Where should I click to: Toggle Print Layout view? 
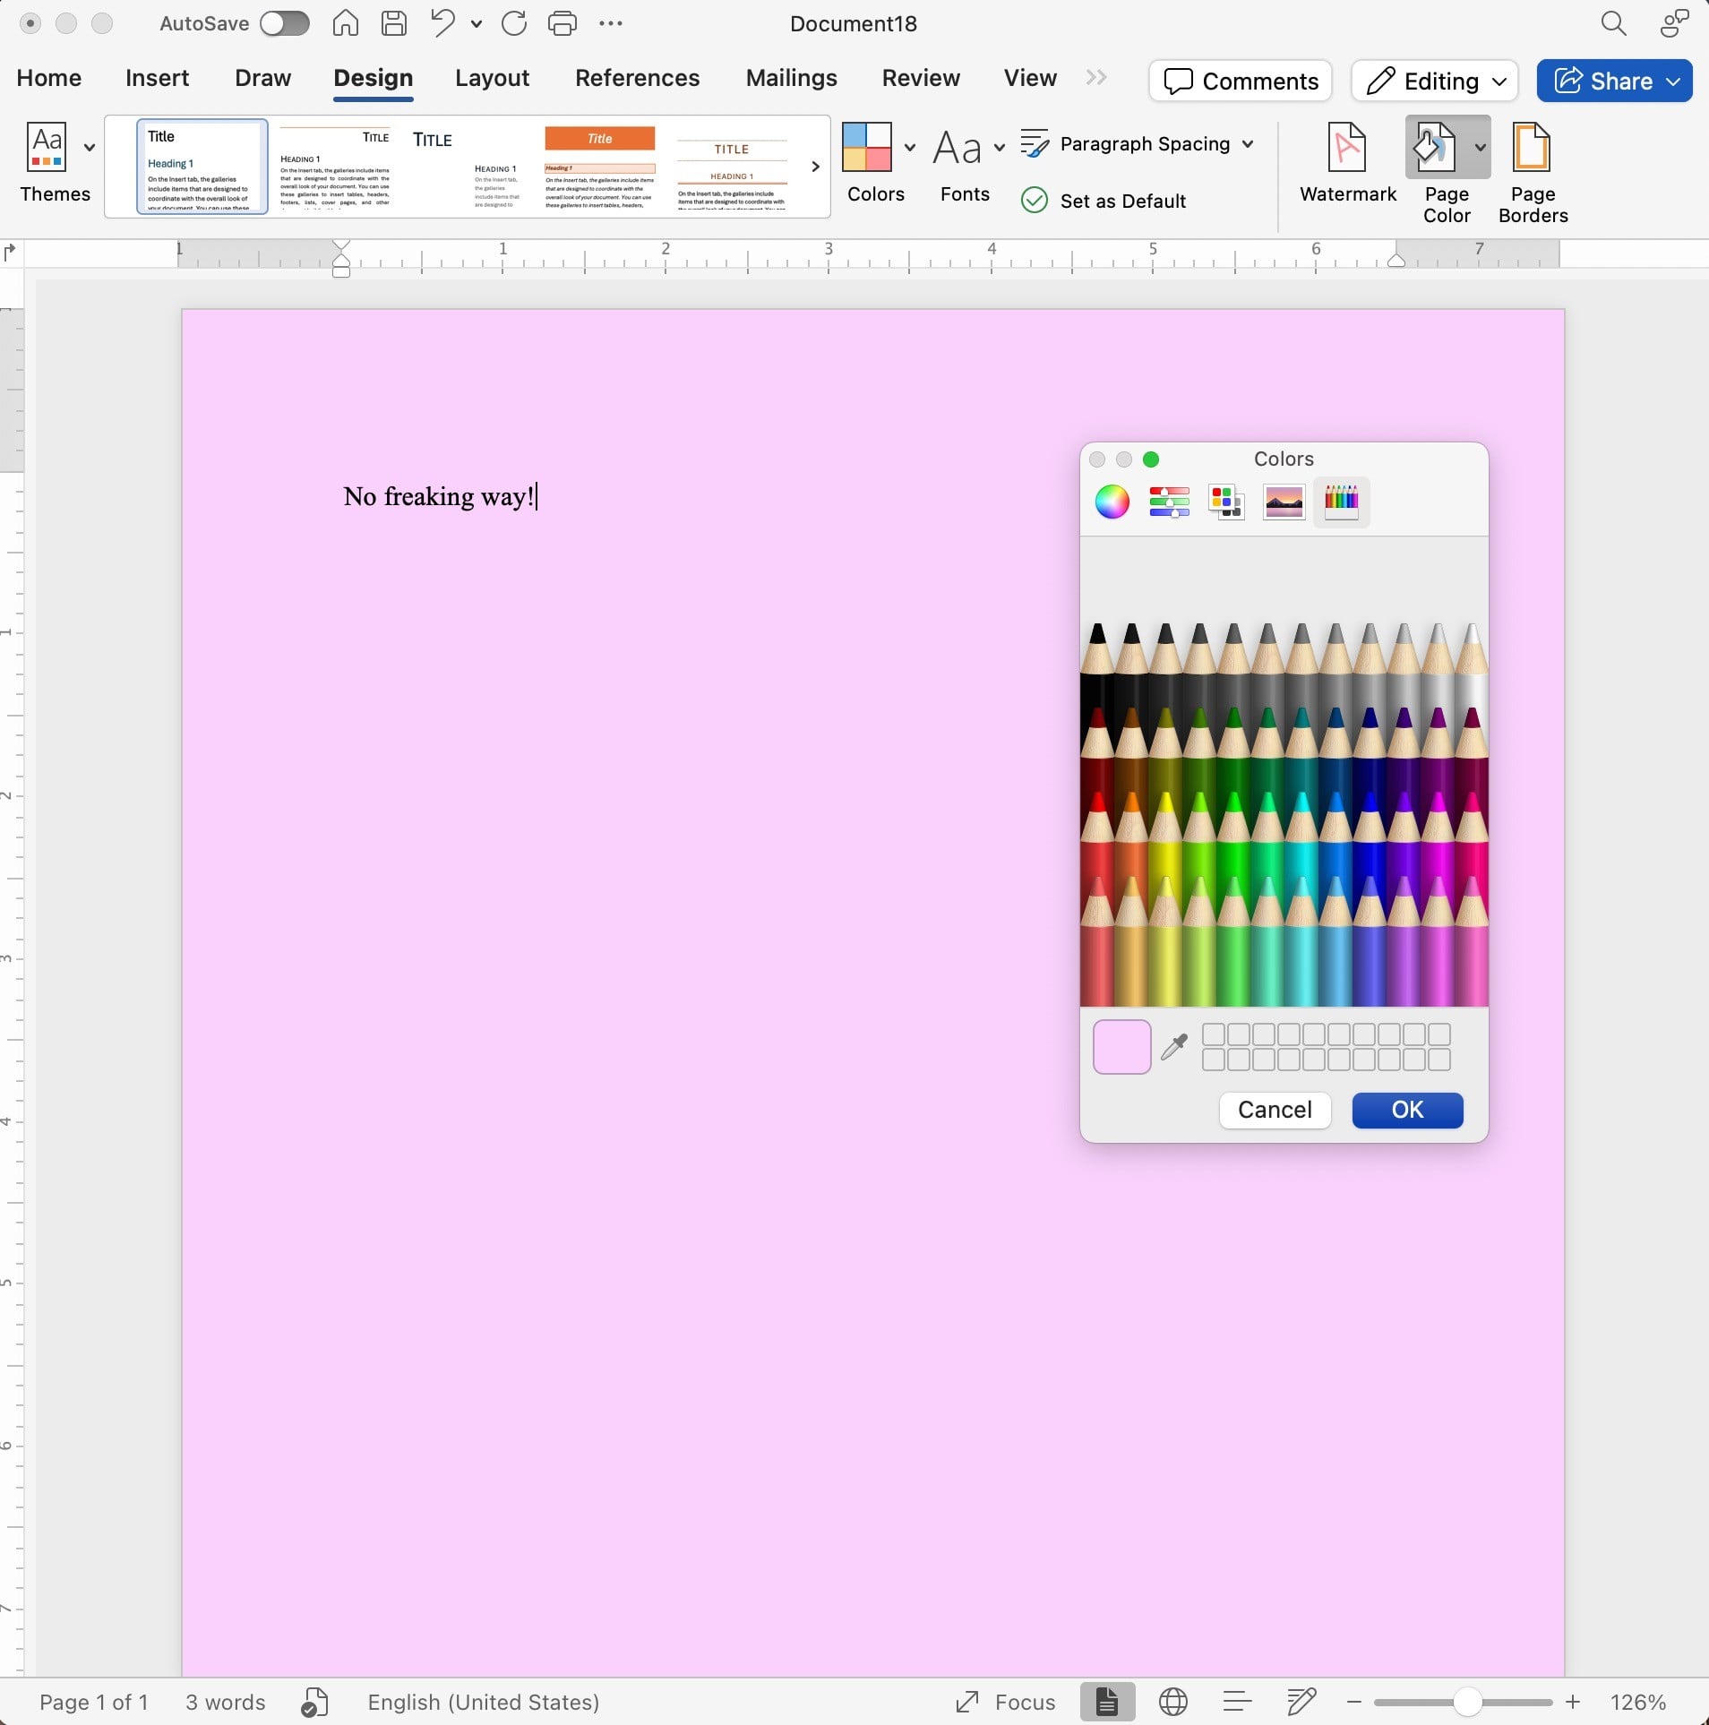(x=1107, y=1702)
